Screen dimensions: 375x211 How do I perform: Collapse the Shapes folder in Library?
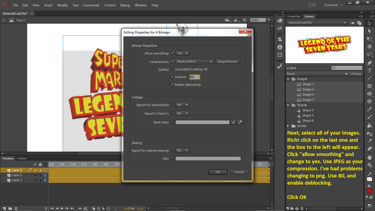pos(288,105)
